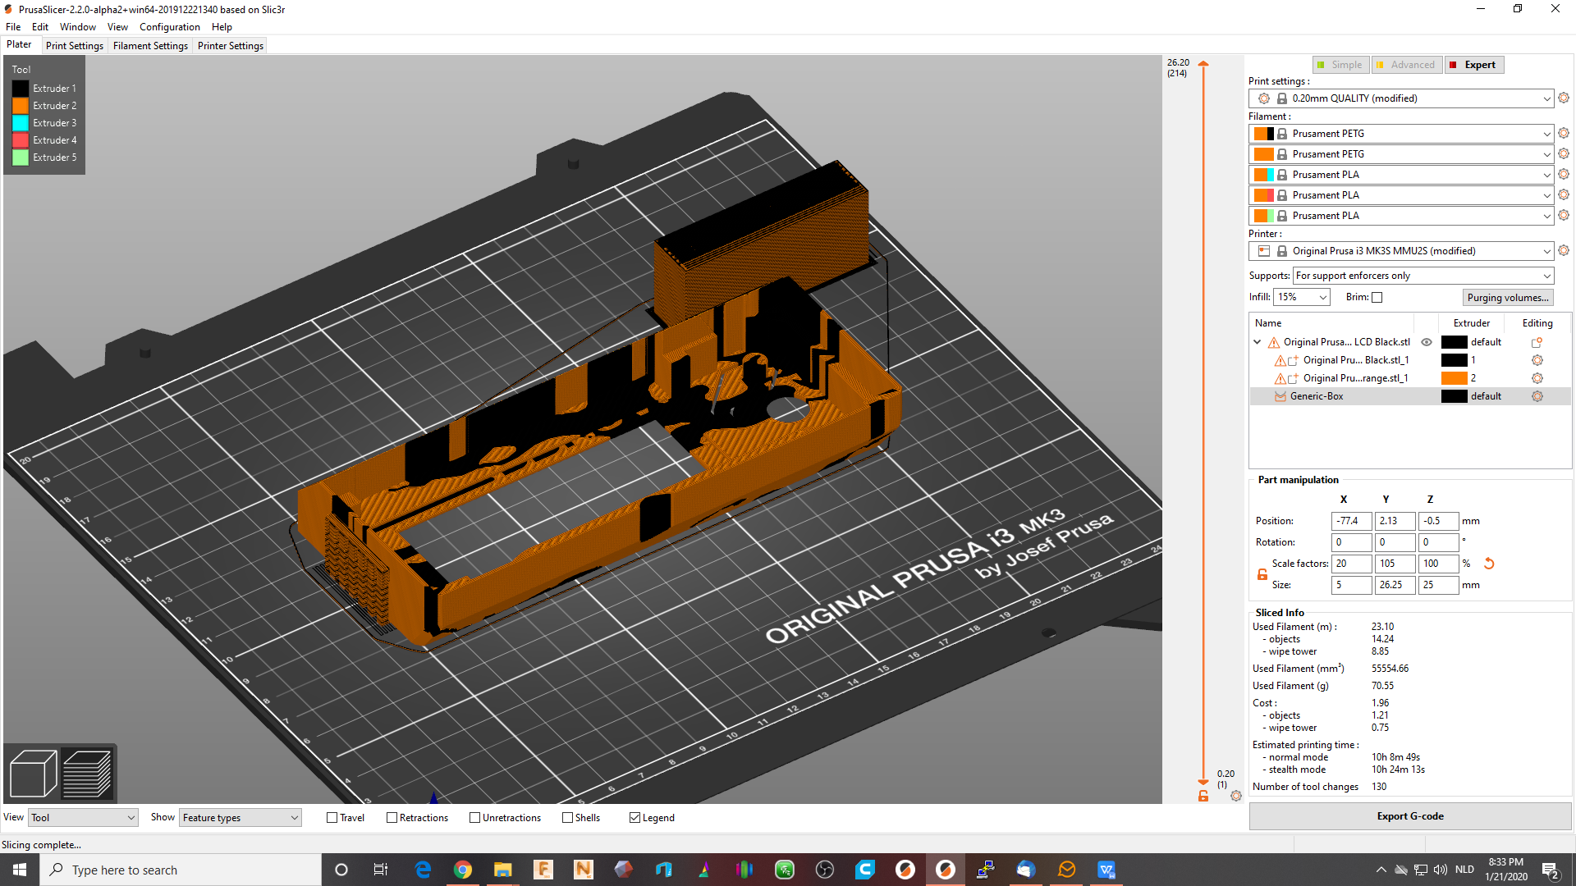This screenshot has width=1576, height=886.
Task: Select the Extruder 2 orange color swatch
Action: [x=20, y=105]
